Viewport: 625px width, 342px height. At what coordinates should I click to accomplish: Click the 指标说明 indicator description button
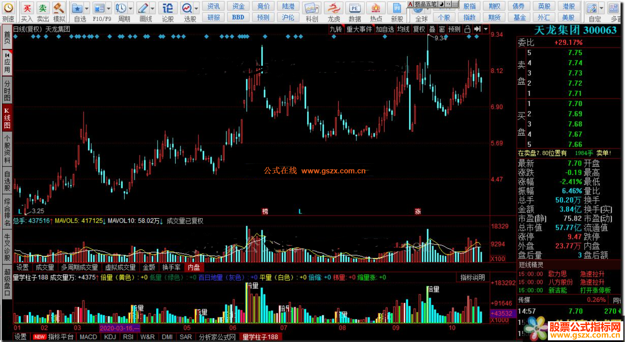coord(472,277)
